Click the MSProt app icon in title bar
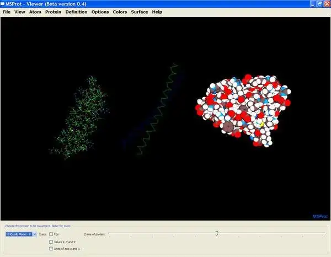The height and width of the screenshot is (257, 331). [x=3, y=4]
